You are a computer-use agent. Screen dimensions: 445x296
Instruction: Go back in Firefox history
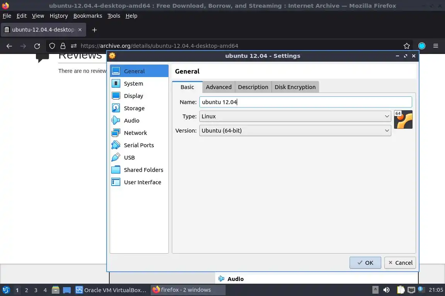[9, 46]
